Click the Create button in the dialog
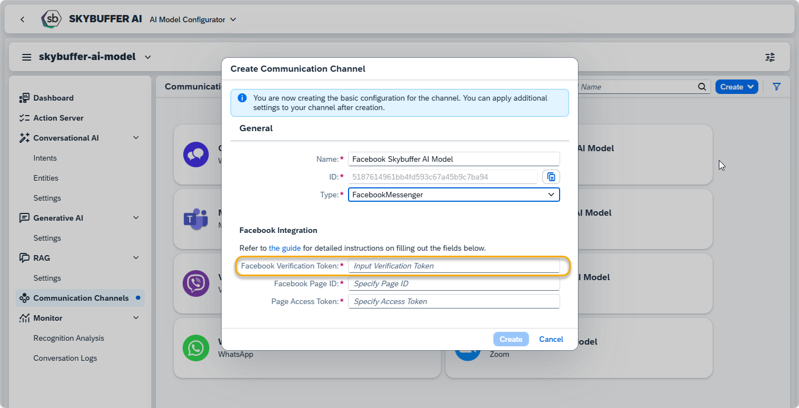The image size is (799, 408). [511, 339]
